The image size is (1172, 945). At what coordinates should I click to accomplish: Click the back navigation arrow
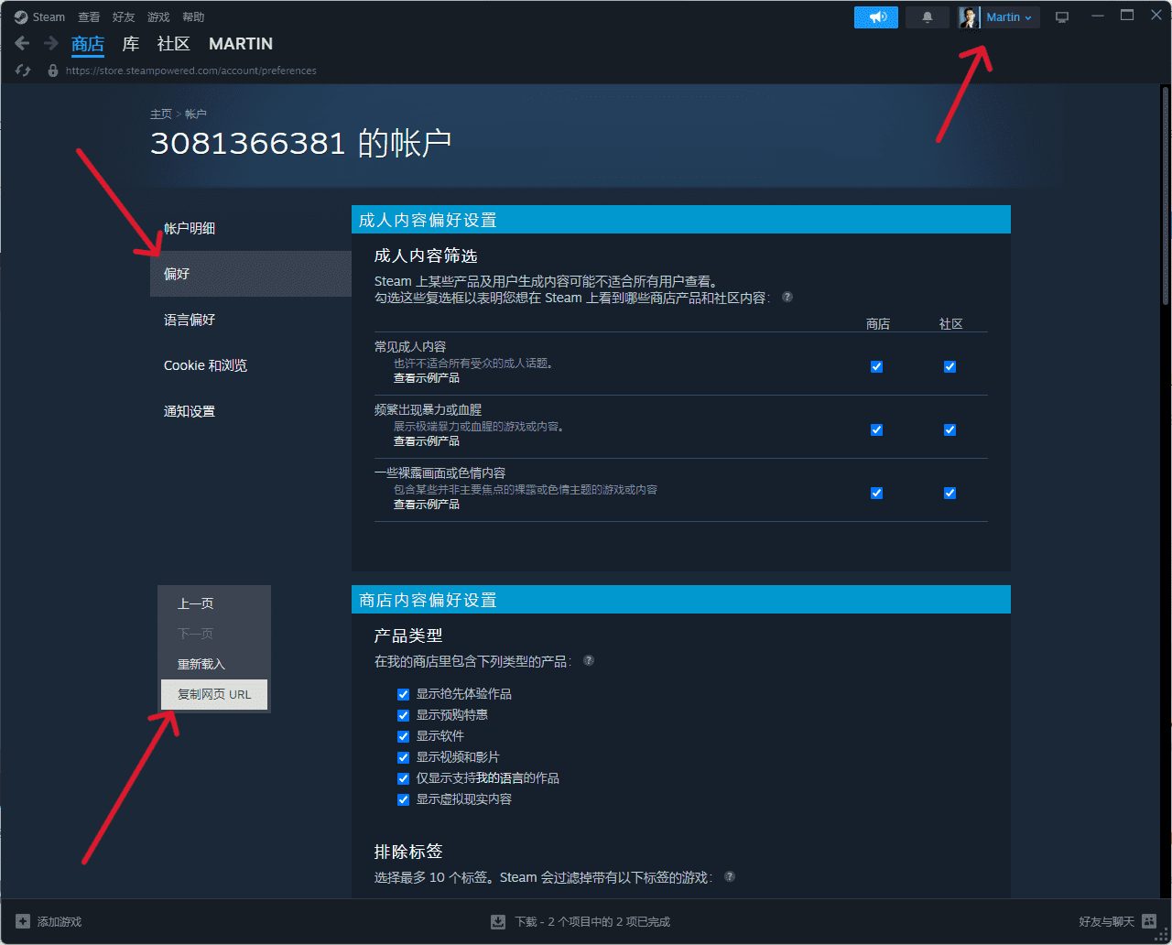click(x=23, y=43)
